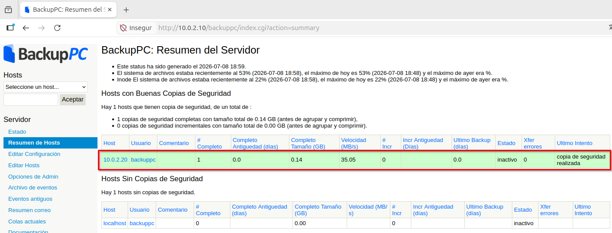This screenshot has height=233, width=612.
Task: Select the BackupPC: Resumen del S browser tab
Action: pyautogui.click(x=68, y=10)
